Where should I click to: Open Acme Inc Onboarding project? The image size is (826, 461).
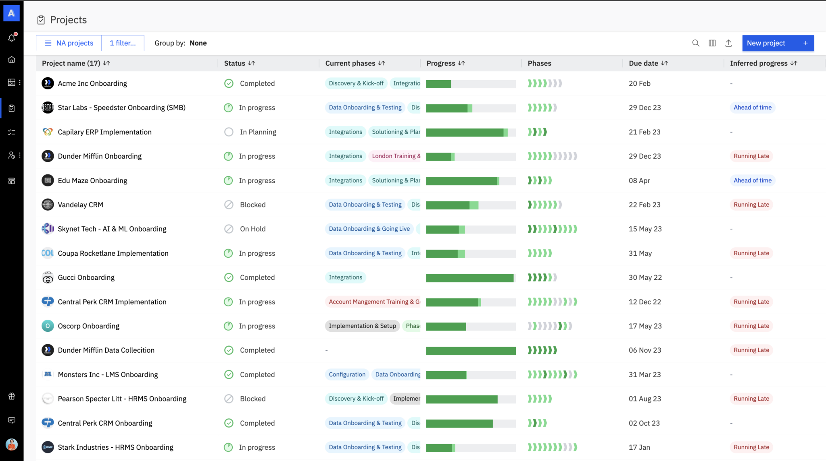coord(92,83)
